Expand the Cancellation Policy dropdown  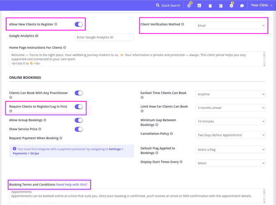230,135
